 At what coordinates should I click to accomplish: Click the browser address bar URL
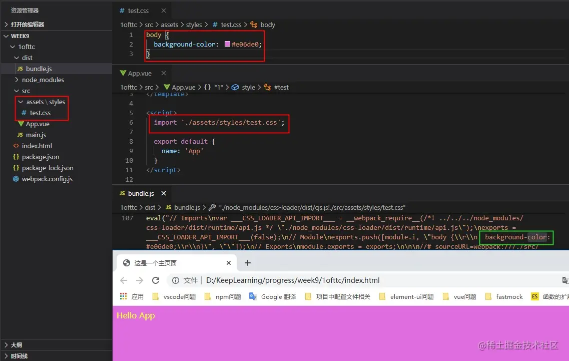point(292,280)
